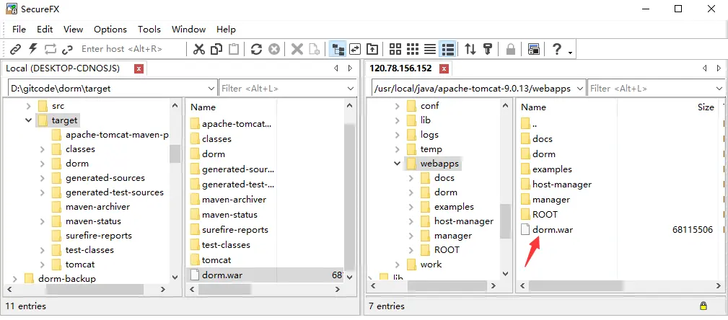Select examples folder in remote file list
The width and height of the screenshot is (728, 320).
pos(552,169)
